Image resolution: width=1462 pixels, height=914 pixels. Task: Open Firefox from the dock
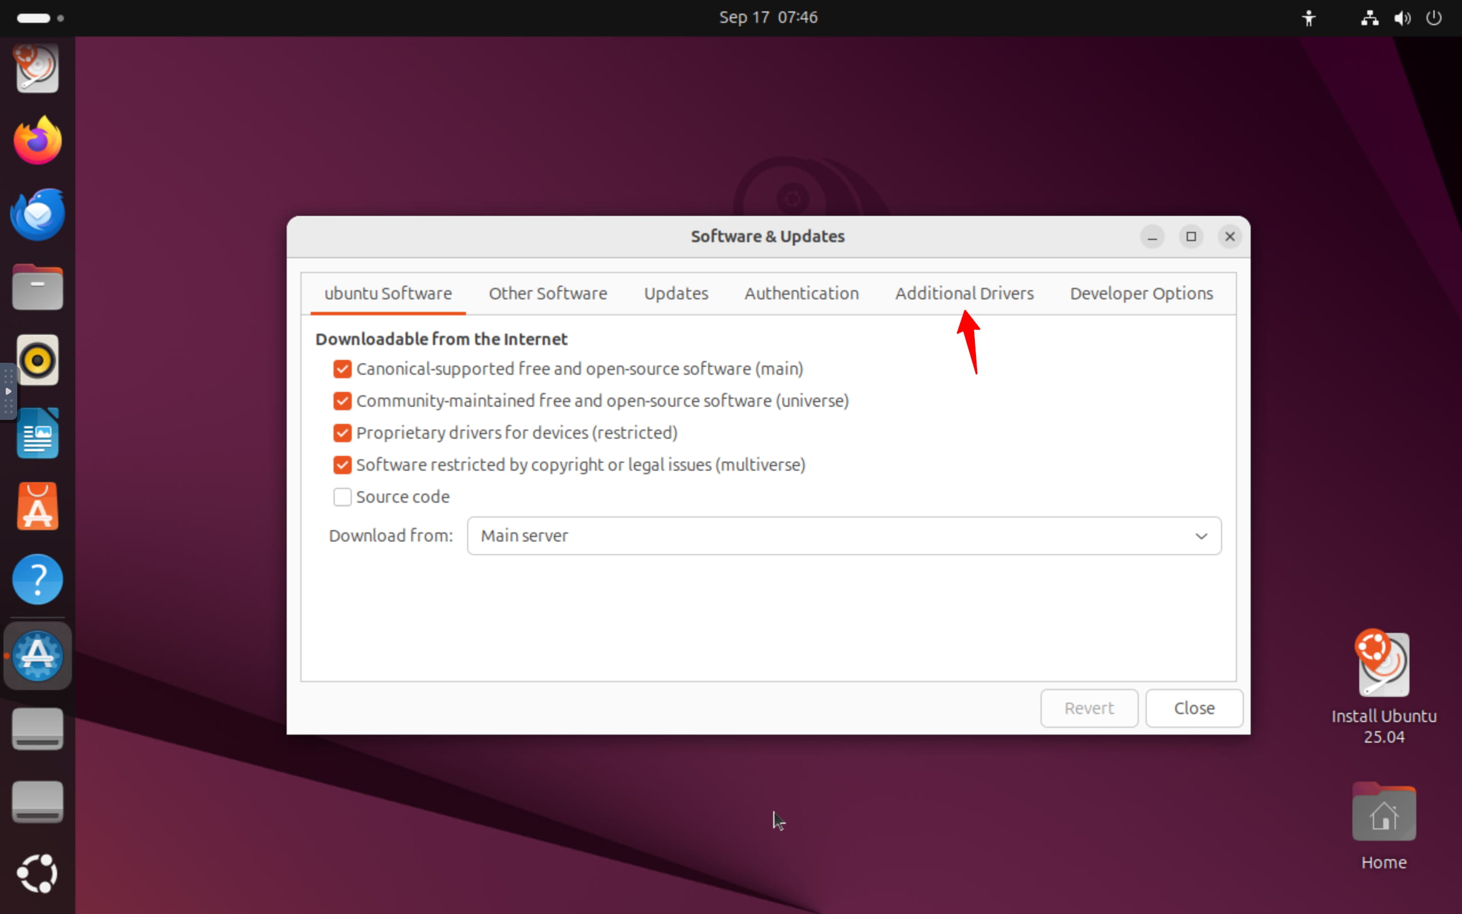pyautogui.click(x=38, y=141)
